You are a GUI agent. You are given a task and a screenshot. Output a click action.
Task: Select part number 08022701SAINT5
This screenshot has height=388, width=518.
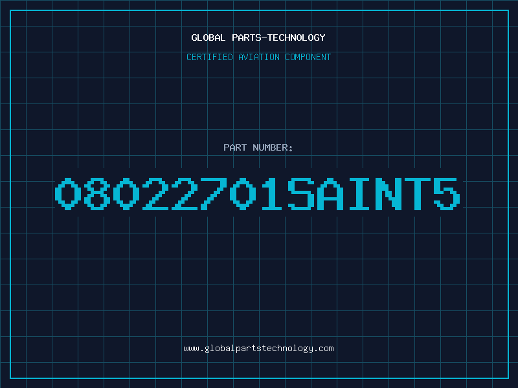(258, 193)
